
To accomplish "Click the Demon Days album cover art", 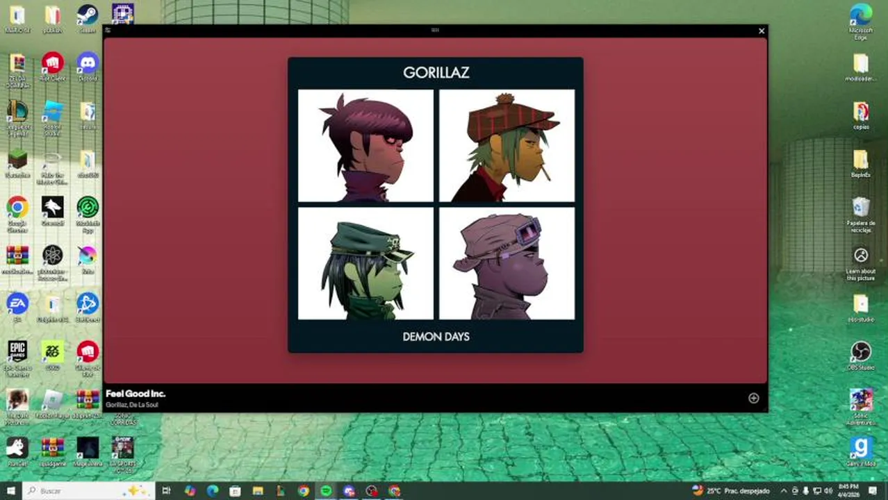I will tap(436, 205).
